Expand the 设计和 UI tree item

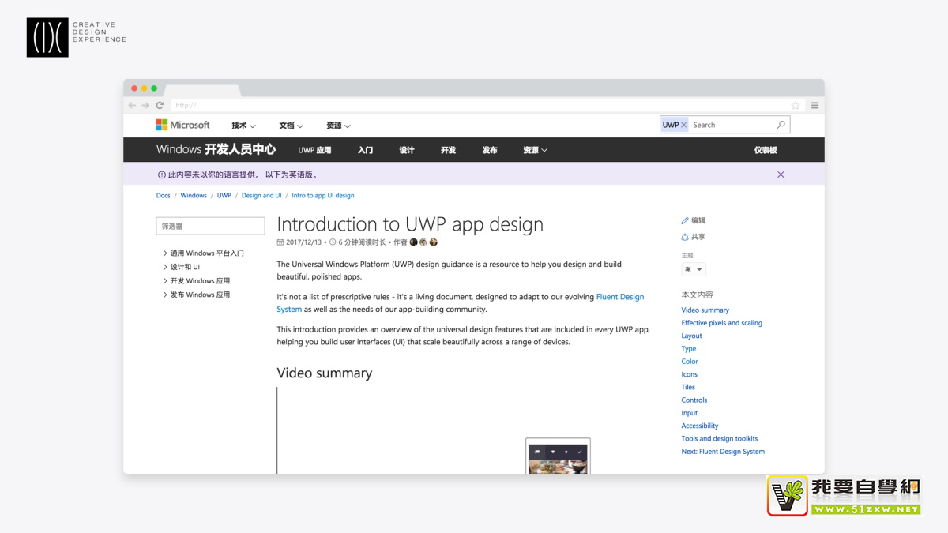coord(165,267)
